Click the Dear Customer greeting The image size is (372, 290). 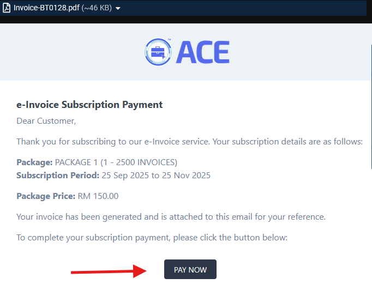tap(46, 120)
